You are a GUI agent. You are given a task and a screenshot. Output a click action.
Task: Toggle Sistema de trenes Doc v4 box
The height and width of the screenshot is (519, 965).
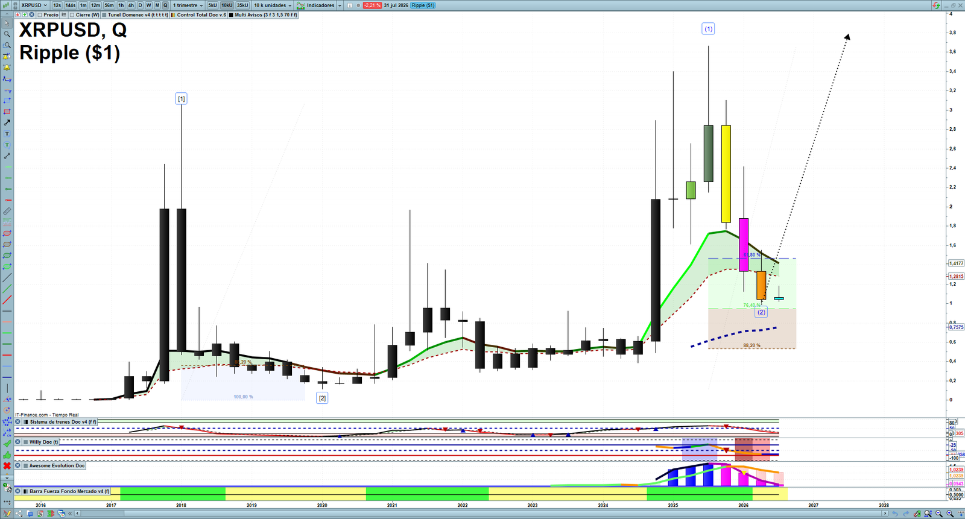pos(26,422)
